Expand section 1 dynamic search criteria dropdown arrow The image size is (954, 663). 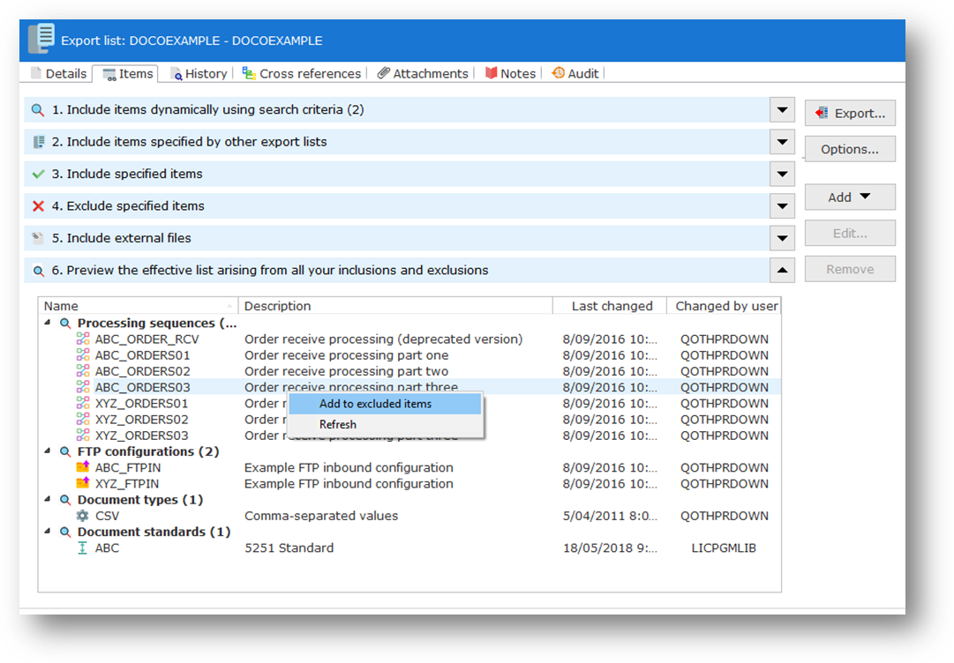pyautogui.click(x=782, y=110)
